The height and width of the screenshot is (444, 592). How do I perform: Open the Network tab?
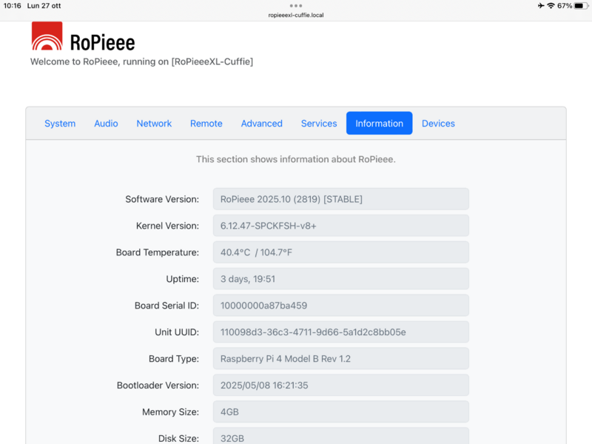154,124
